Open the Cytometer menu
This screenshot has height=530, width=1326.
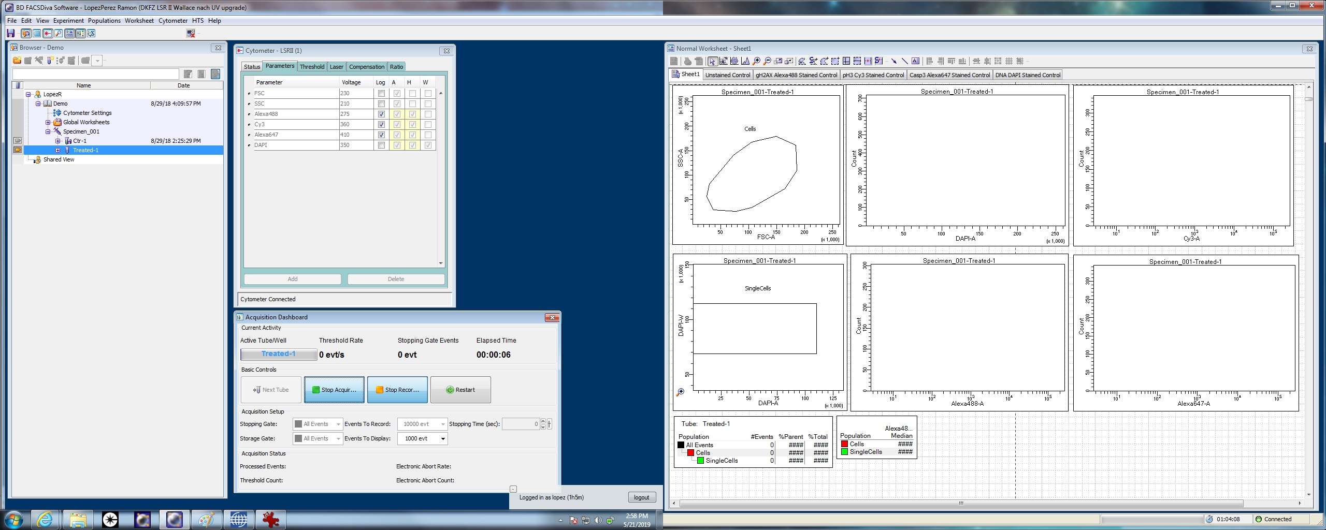172,21
